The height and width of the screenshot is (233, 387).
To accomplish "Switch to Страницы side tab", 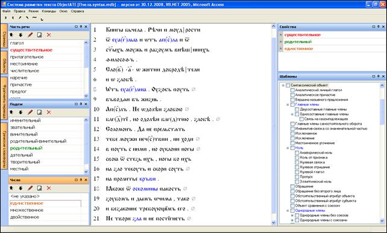I will (4, 36).
